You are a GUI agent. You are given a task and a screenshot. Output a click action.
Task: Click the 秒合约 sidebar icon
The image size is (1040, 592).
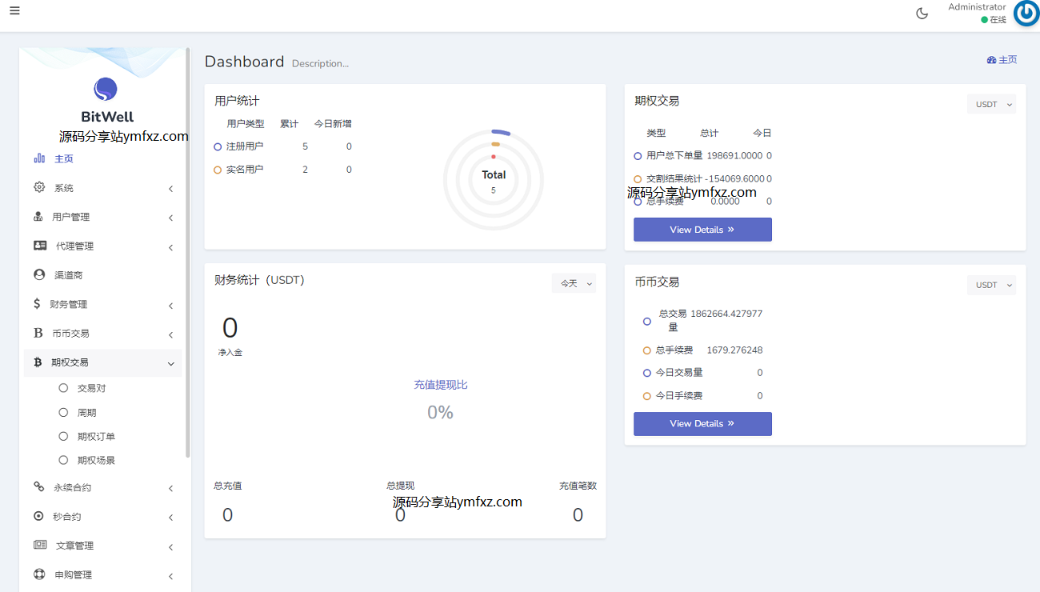[38, 516]
